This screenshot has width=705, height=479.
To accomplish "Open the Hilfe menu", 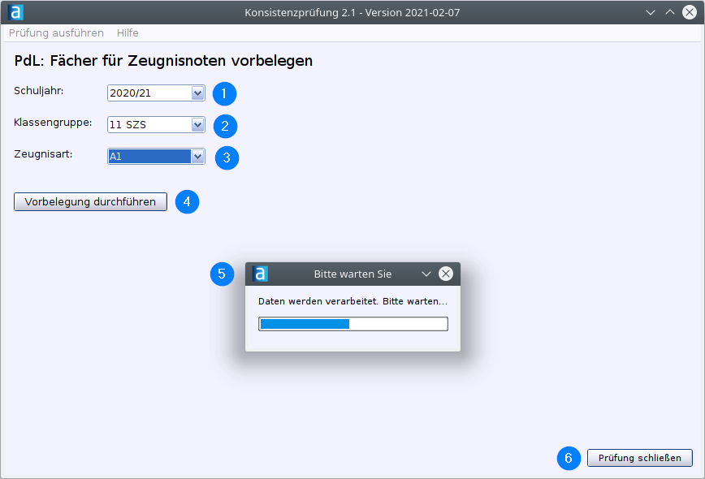I will [x=128, y=32].
